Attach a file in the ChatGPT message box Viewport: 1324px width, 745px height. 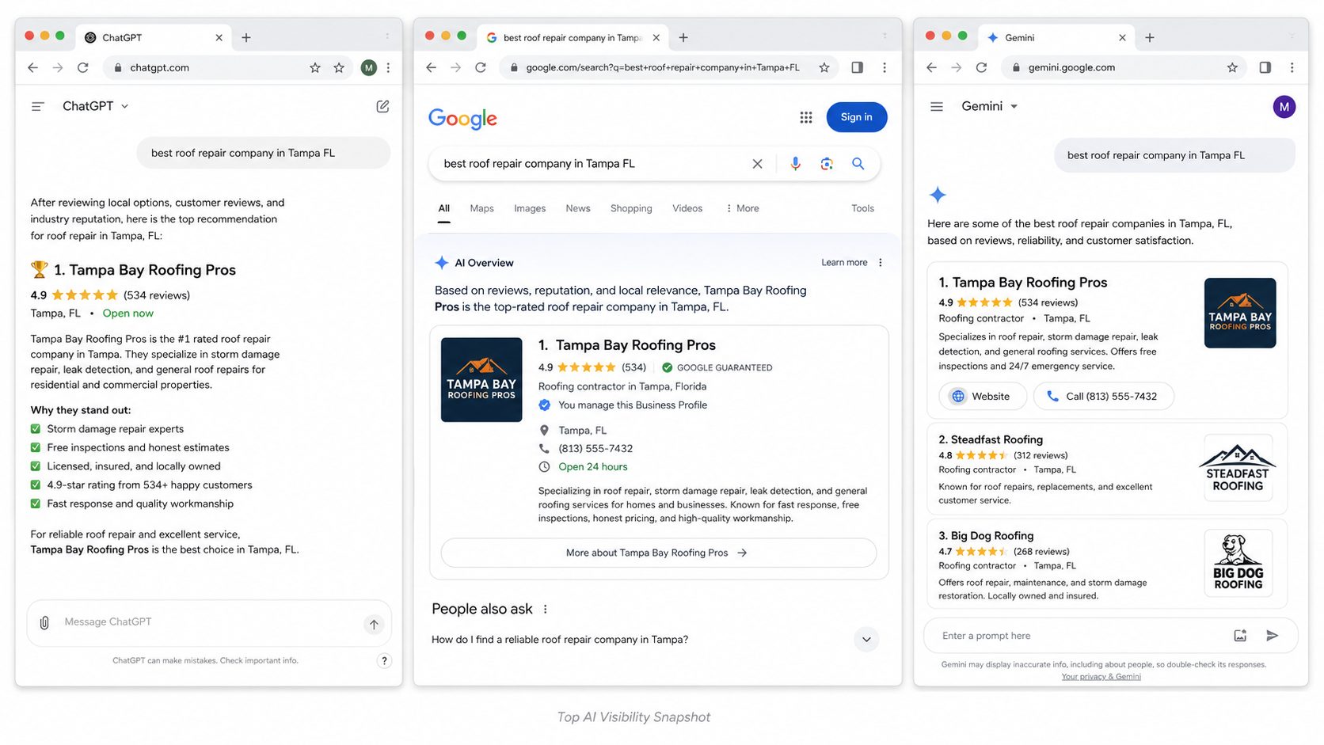[44, 622]
